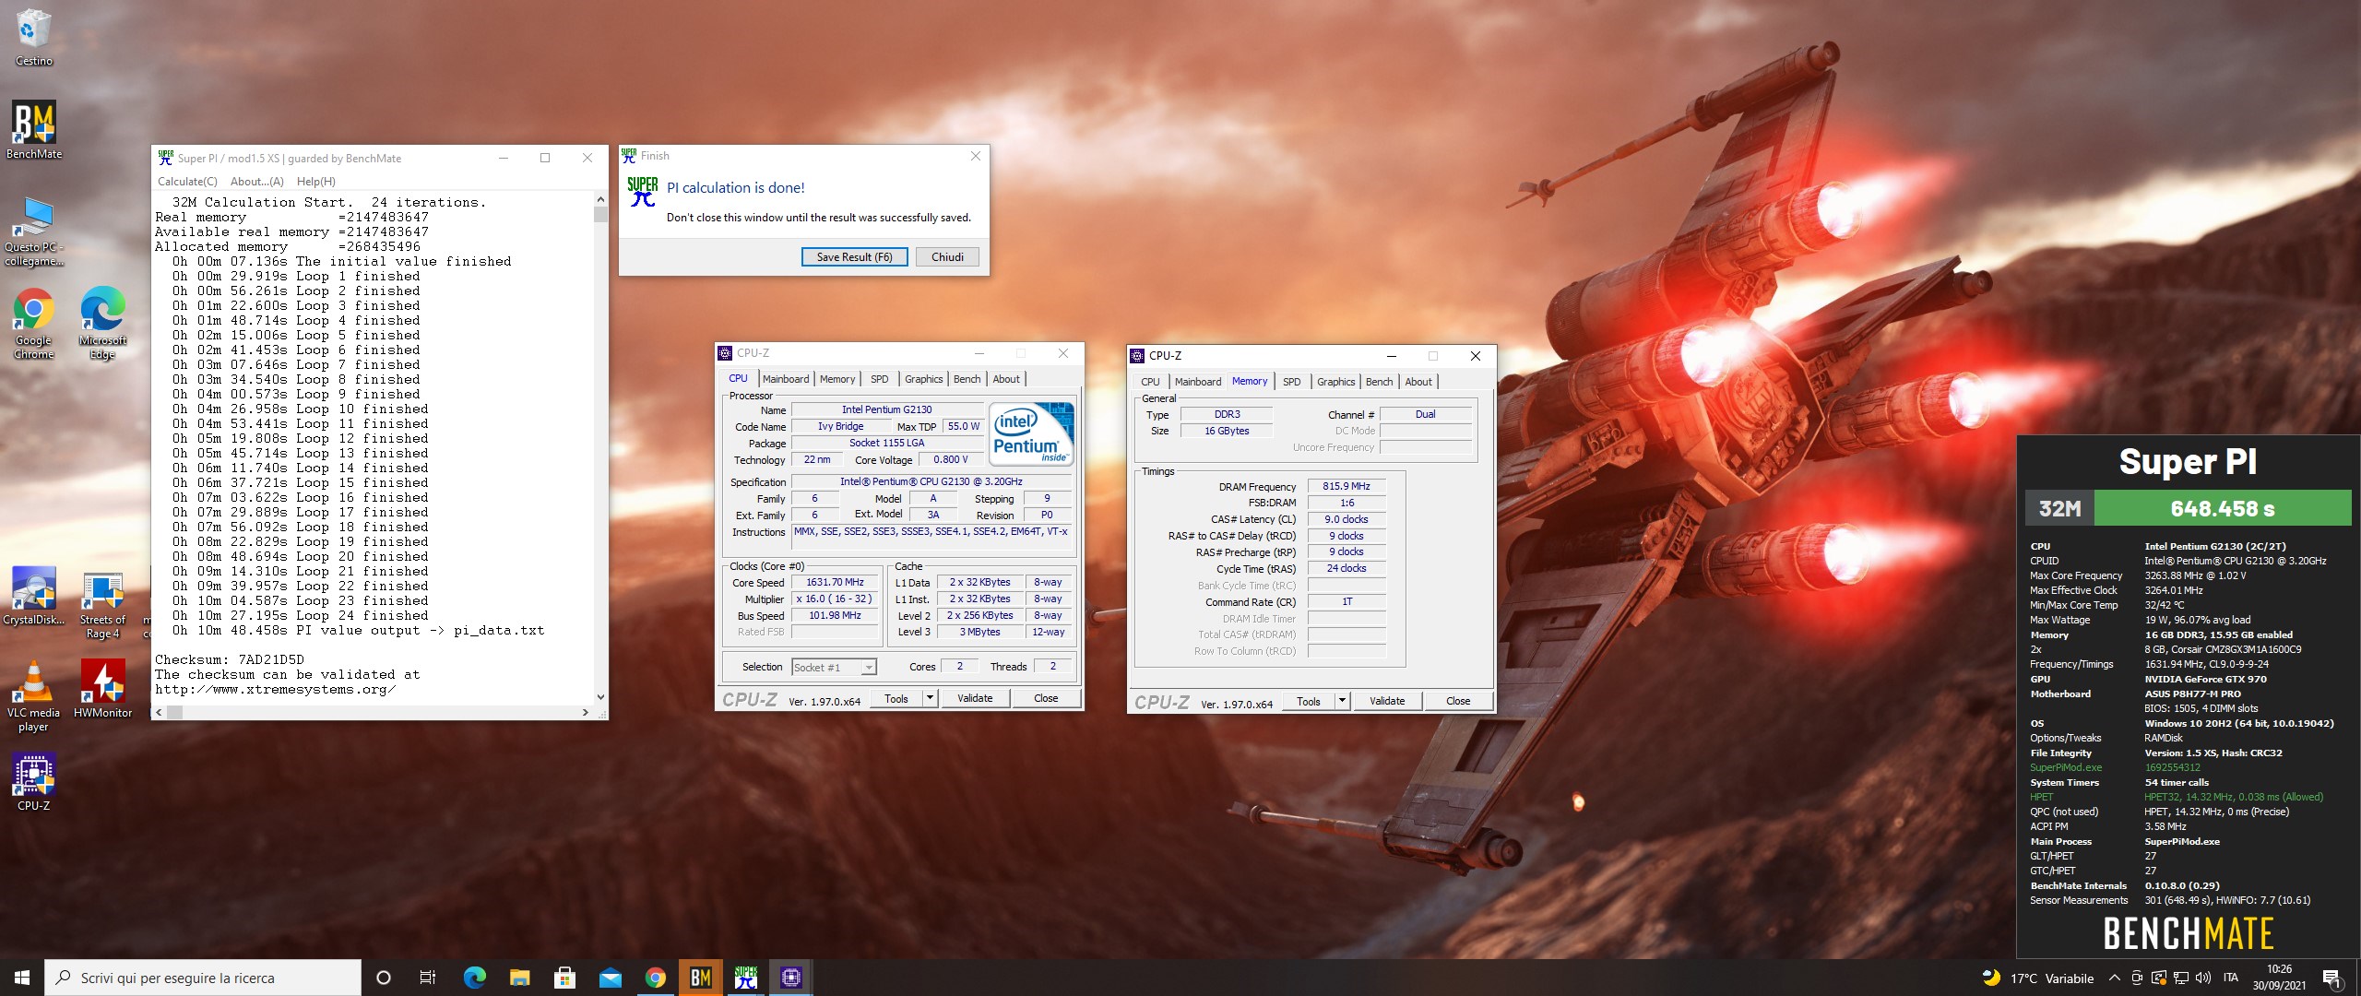The width and height of the screenshot is (2361, 996).
Task: Click horizontal scrollbar right arrow in Super PI
Action: point(585,712)
